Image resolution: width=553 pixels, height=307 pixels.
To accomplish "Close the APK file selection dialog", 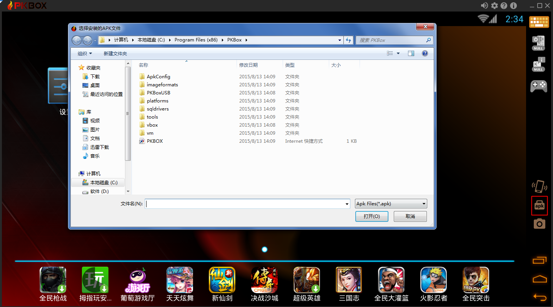I will click(425, 26).
